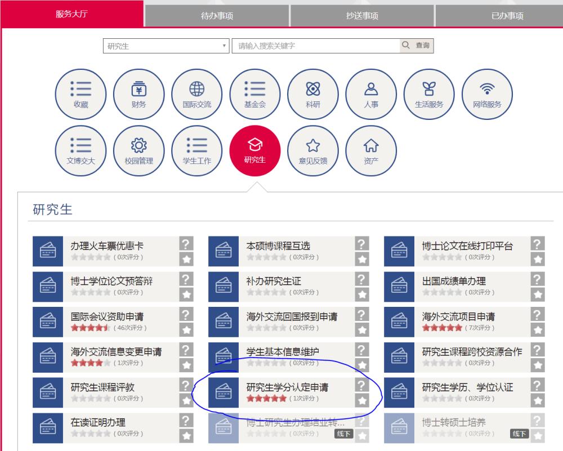
Task: Open the 国际会议资助申请 service link
Action: tap(107, 317)
